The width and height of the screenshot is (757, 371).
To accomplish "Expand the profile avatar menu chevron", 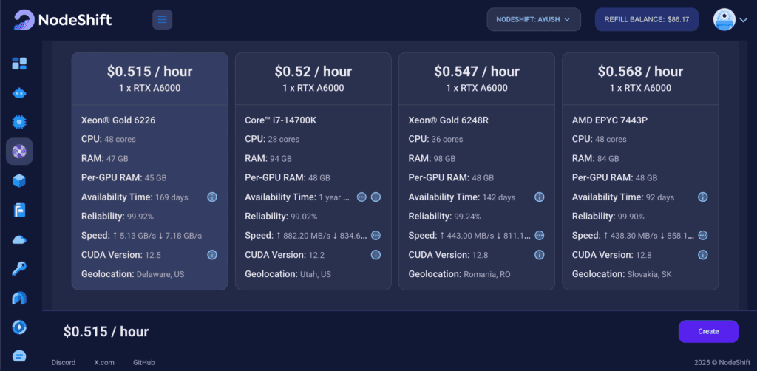I will tap(743, 20).
